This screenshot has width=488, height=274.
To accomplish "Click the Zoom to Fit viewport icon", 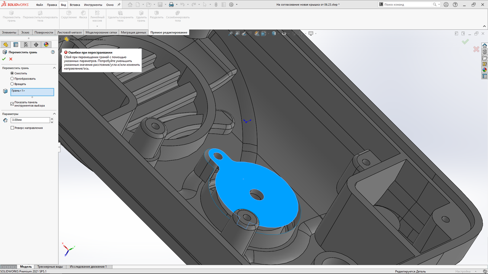I will (231, 33).
